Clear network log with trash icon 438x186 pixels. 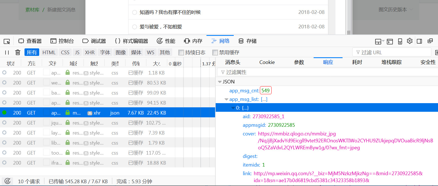[x=18, y=52]
